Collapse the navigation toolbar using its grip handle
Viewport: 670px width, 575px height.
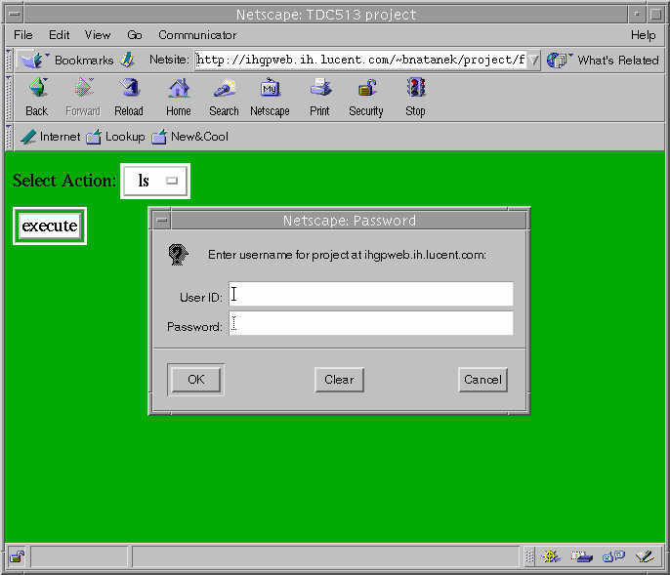[9, 97]
